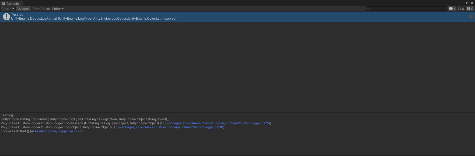Click the info icon on Test log entry
Image resolution: width=475 pixels, height=156 pixels.
click(6, 17)
